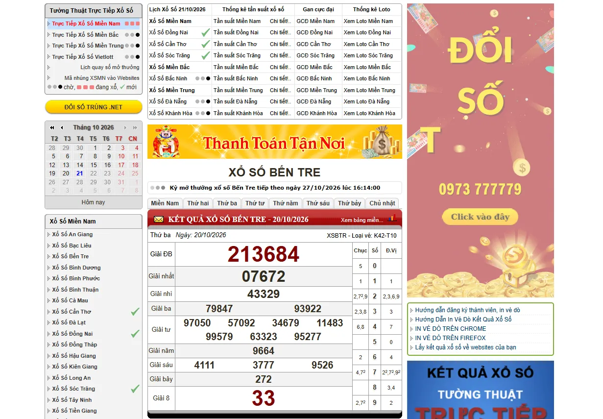
Task: Click Giải ĐB number 213684
Action: click(x=264, y=255)
